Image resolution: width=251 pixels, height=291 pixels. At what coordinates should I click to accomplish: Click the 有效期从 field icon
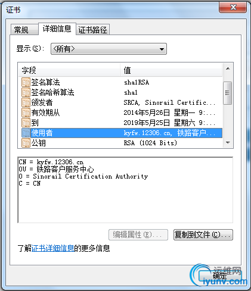pyautogui.click(x=26, y=112)
